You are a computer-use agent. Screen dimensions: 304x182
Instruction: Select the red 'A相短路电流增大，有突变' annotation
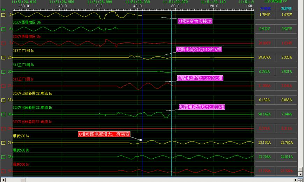(104, 134)
